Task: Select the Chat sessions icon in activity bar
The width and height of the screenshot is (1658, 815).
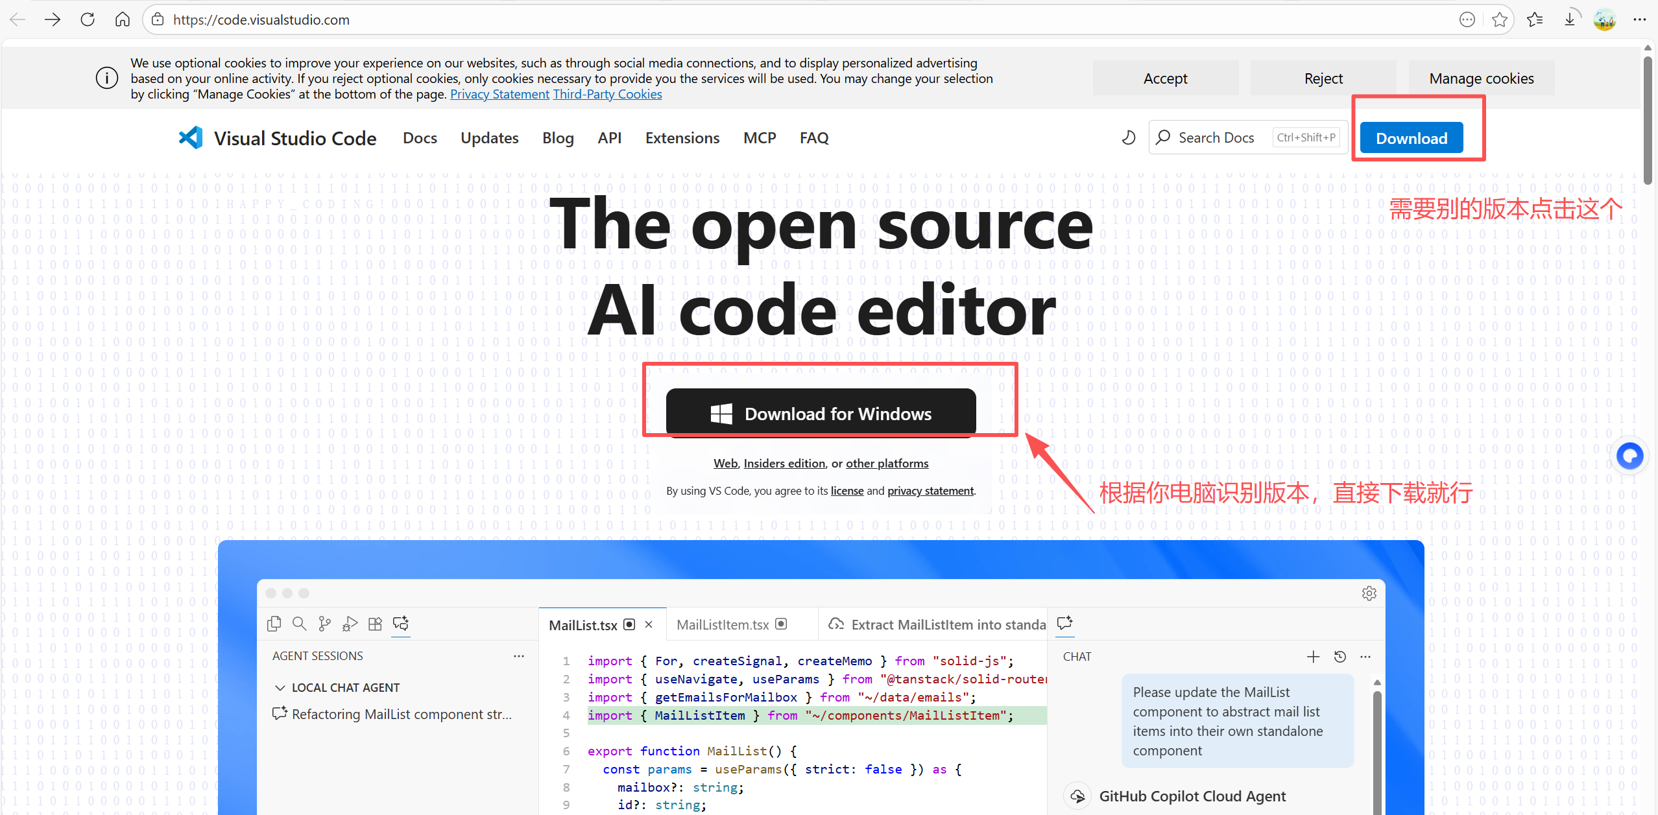Action: click(x=401, y=624)
